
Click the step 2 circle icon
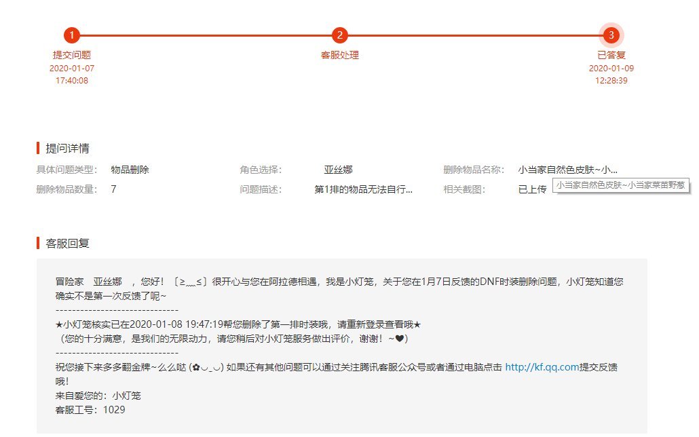[x=340, y=35]
